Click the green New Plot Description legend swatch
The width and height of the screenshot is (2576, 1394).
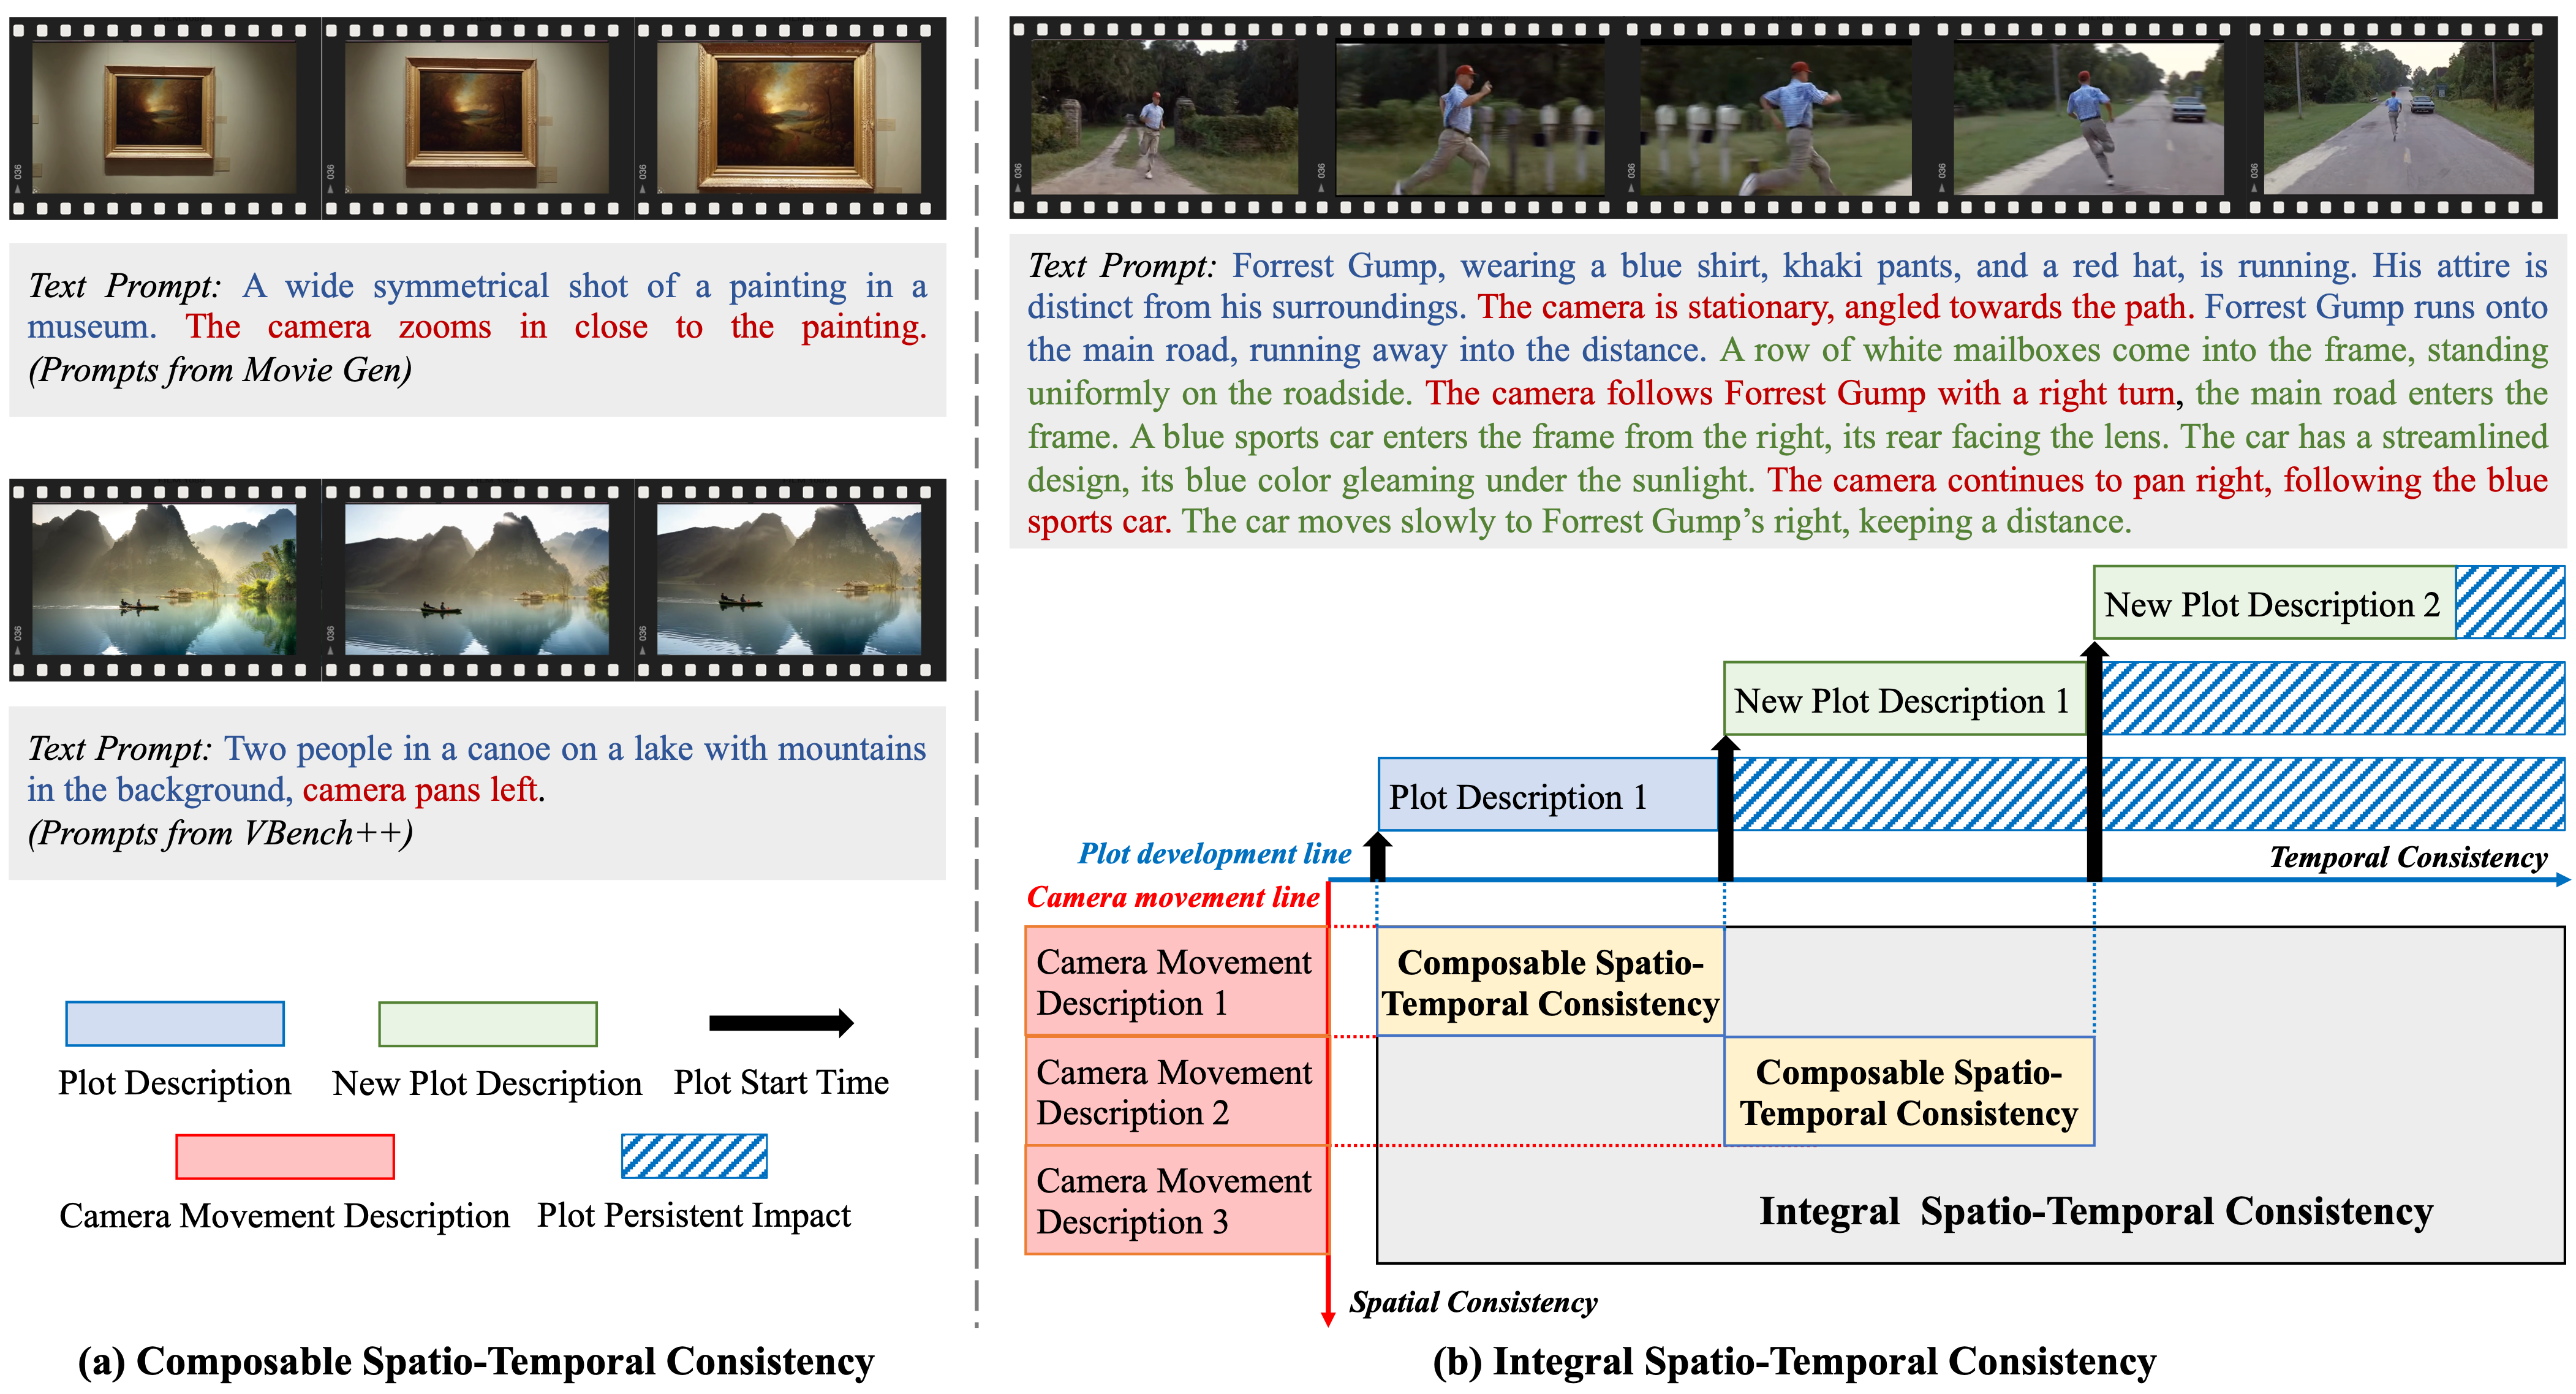coord(487,1024)
